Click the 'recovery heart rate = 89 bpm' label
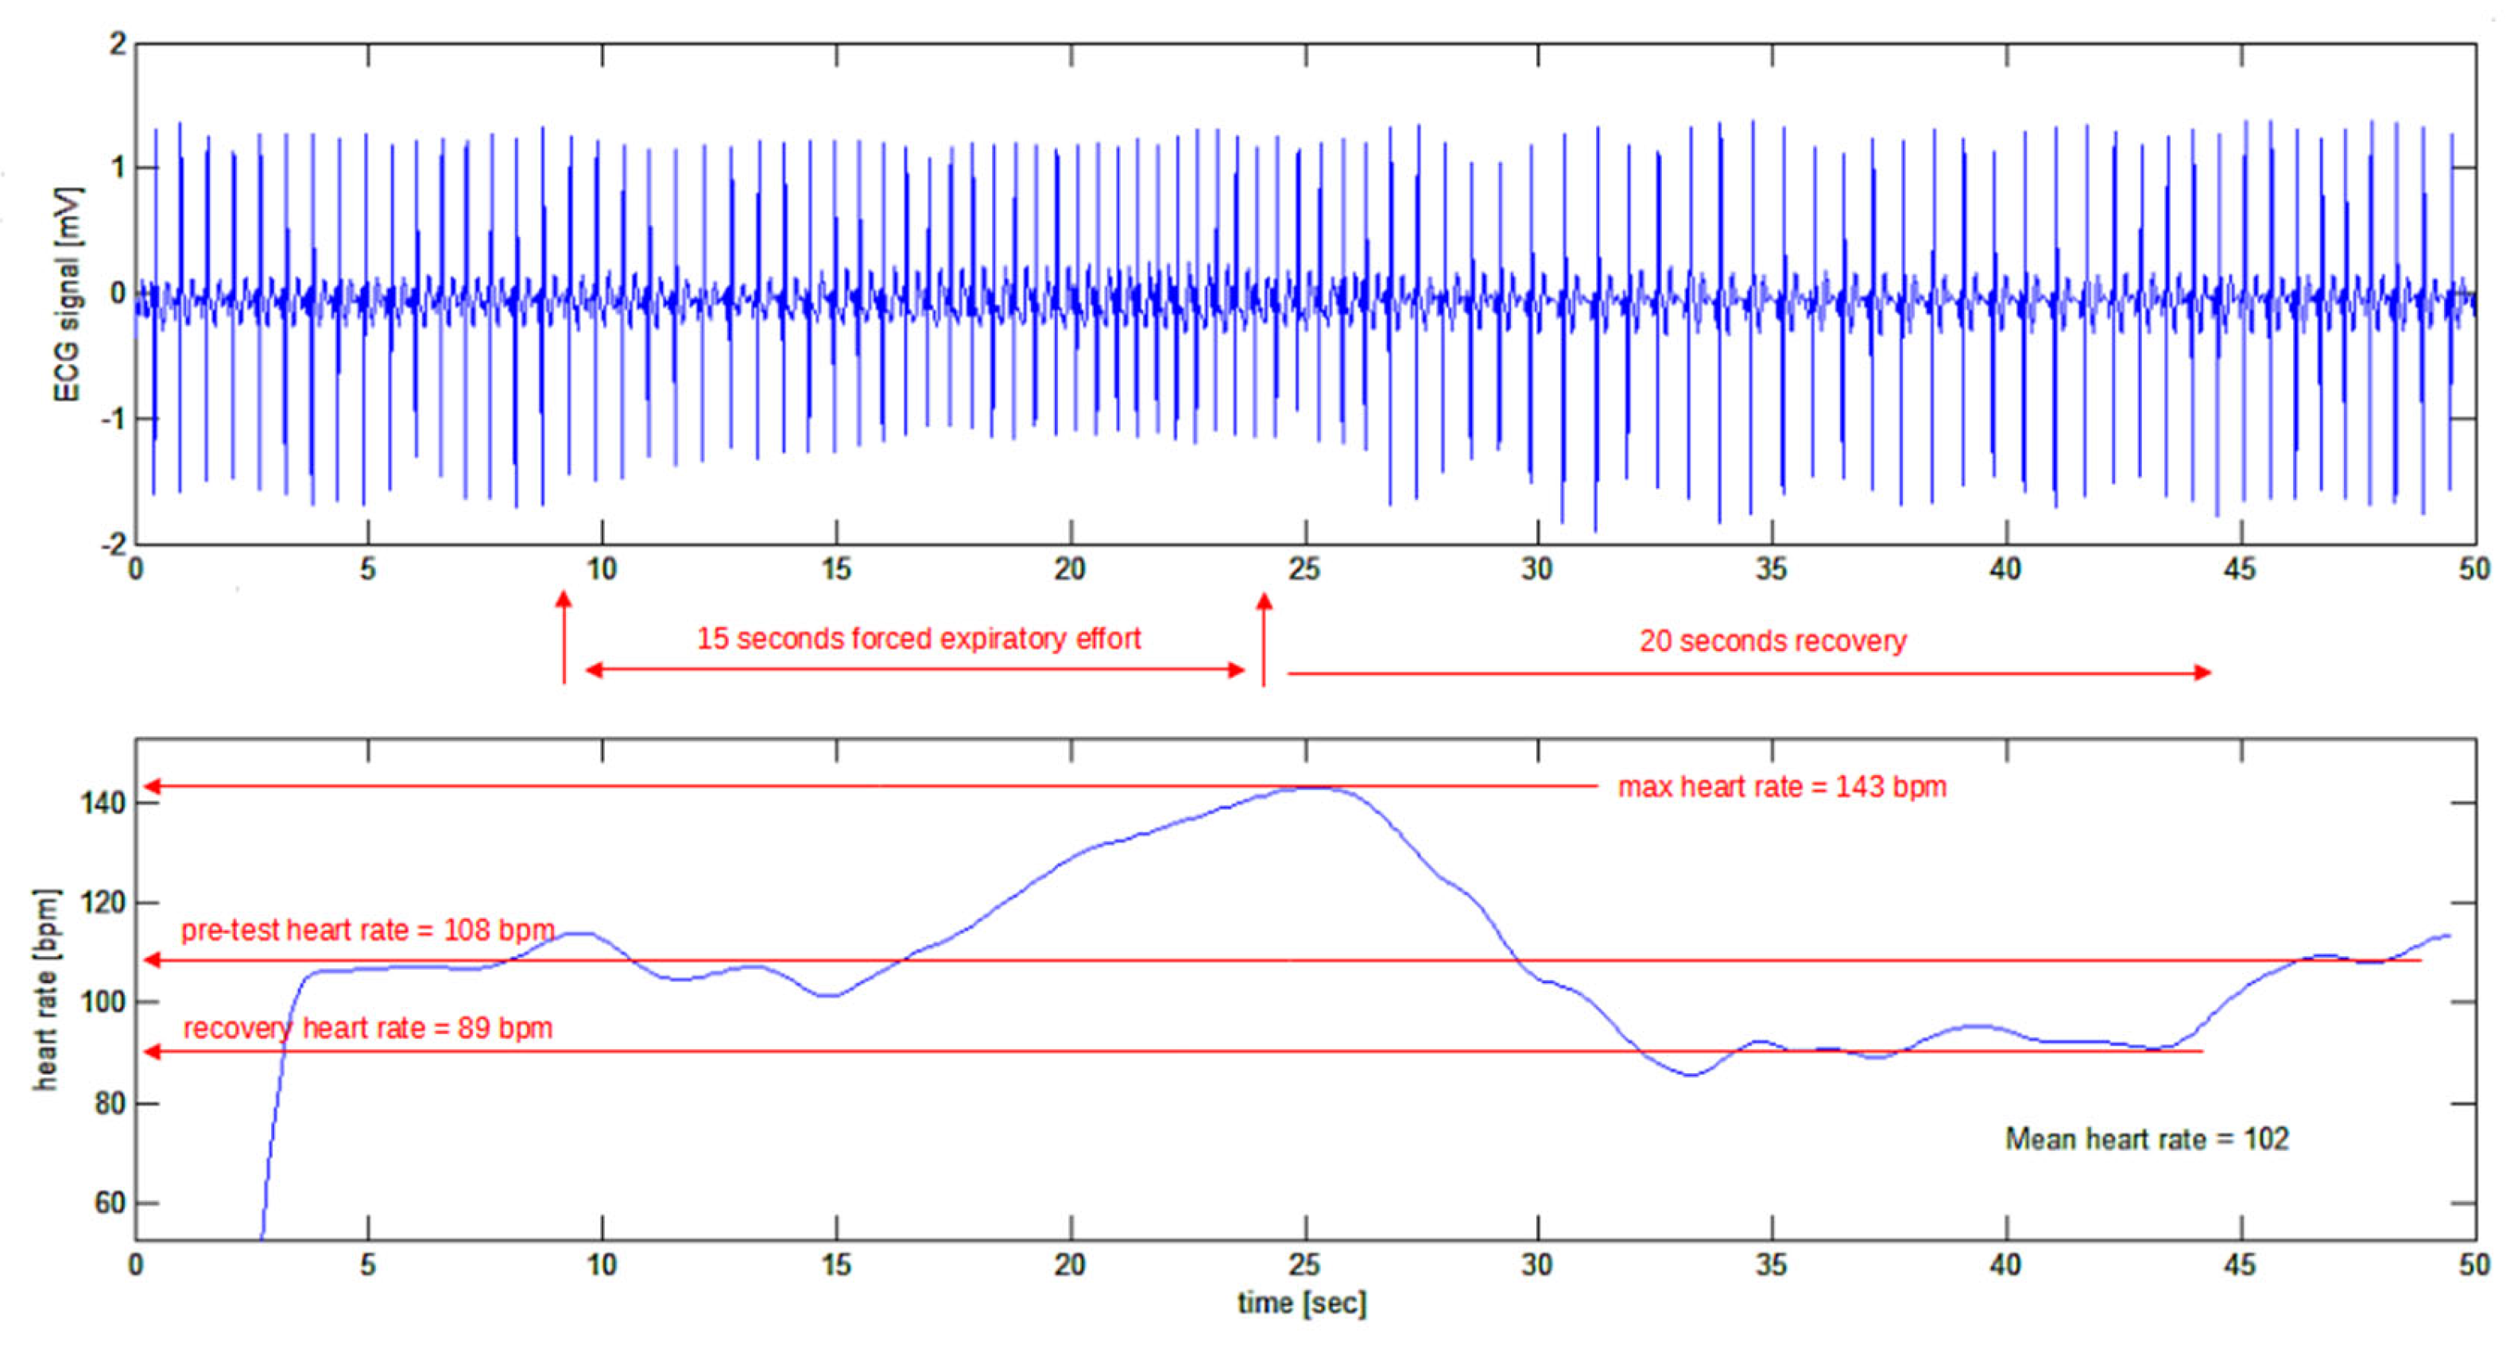 point(367,1029)
